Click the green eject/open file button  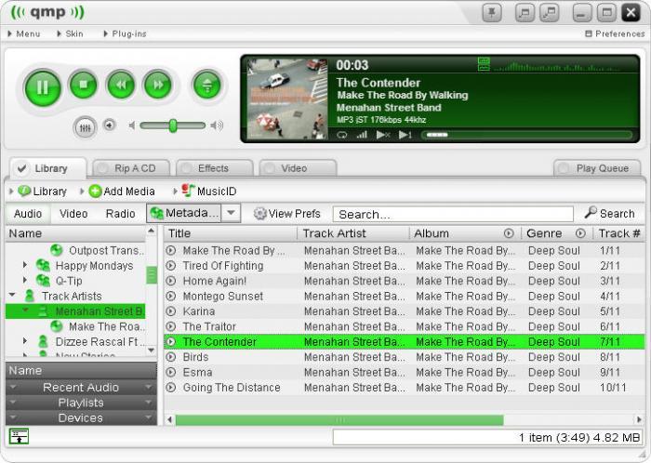coord(206,85)
